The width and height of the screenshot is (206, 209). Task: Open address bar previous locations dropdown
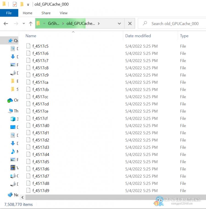[119, 24]
